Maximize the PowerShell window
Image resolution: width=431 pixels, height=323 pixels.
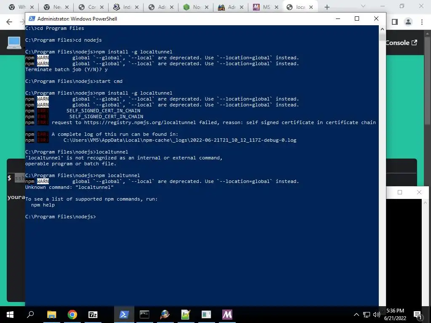pyautogui.click(x=357, y=19)
